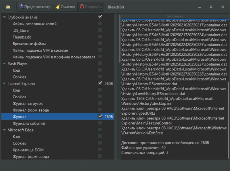Collapse the Internet Explorer group
Image resolution: width=230 pixels, height=171 pixels.
pos(4,84)
